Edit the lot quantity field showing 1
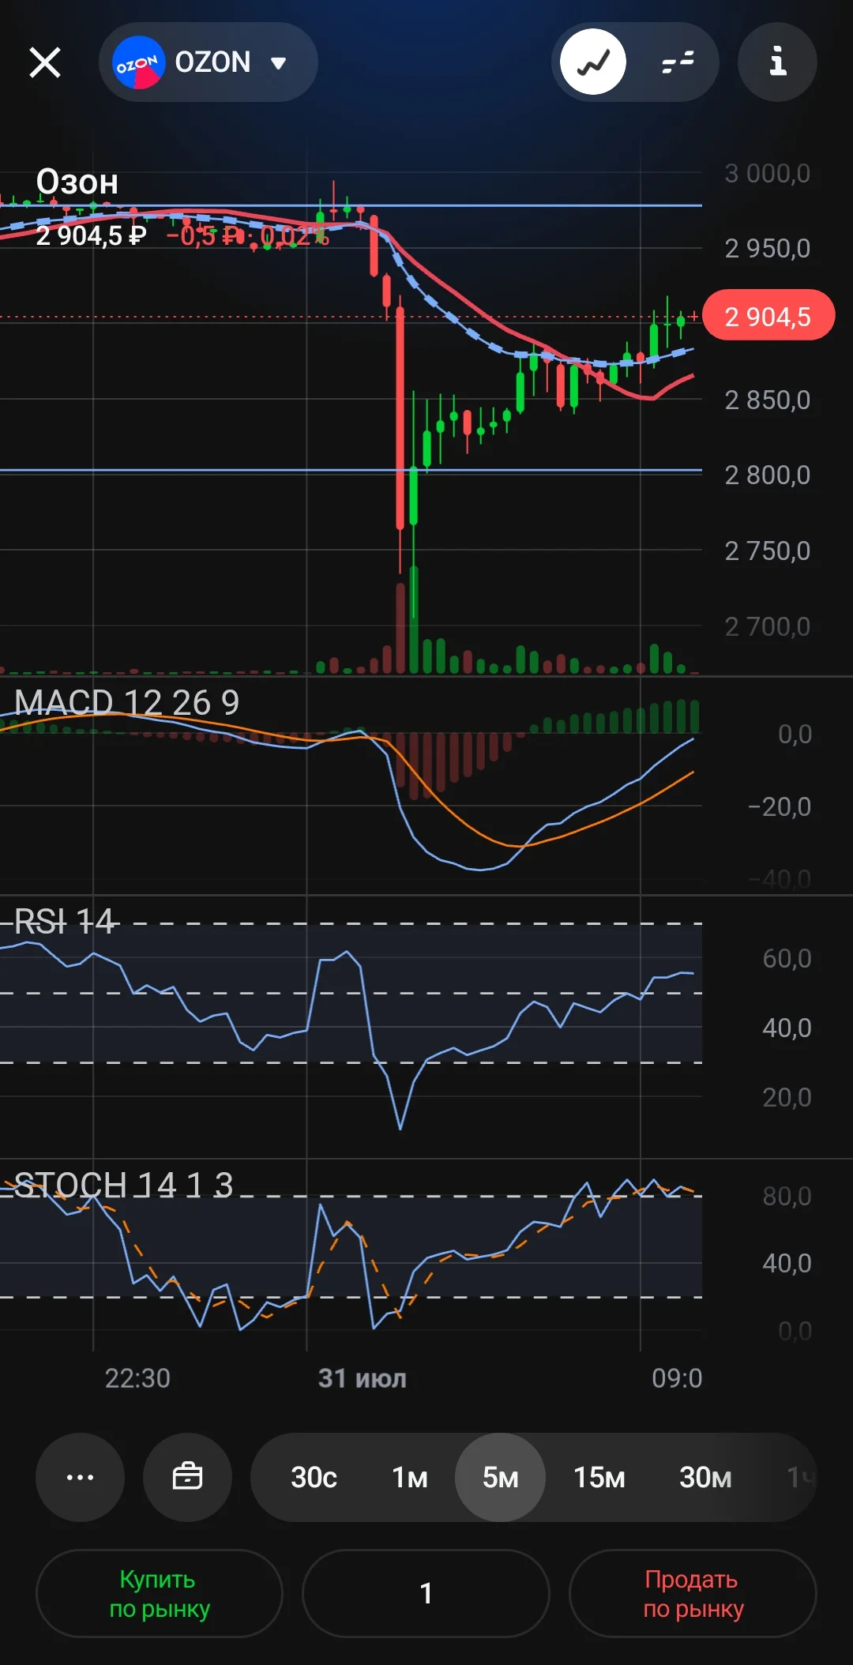The height and width of the screenshot is (1665, 853). pyautogui.click(x=426, y=1593)
